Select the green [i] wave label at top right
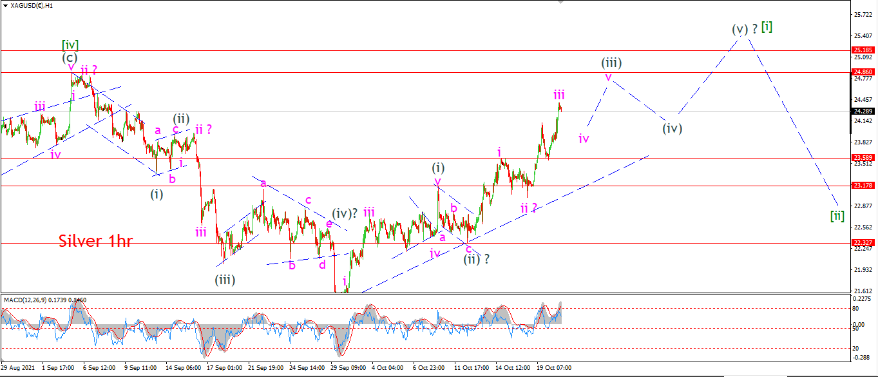The width and height of the screenshot is (878, 377). (767, 27)
